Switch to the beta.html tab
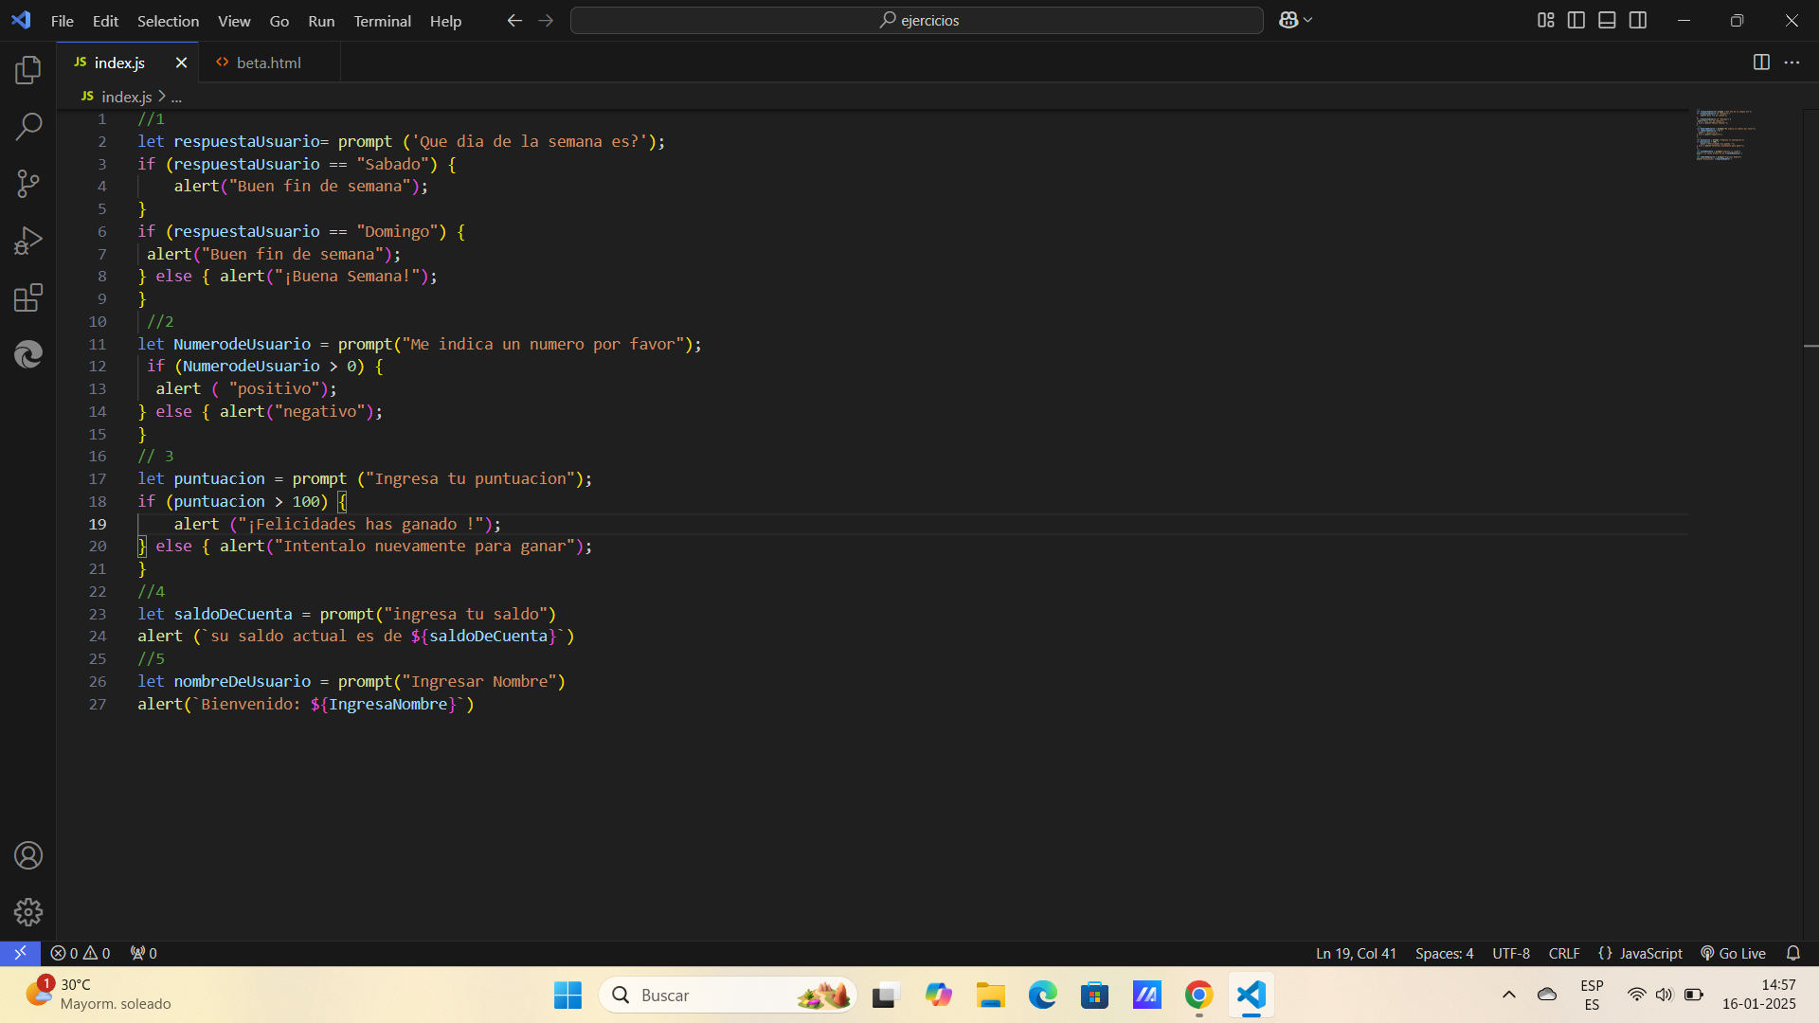Screen dimensions: 1819x1023 [269, 63]
